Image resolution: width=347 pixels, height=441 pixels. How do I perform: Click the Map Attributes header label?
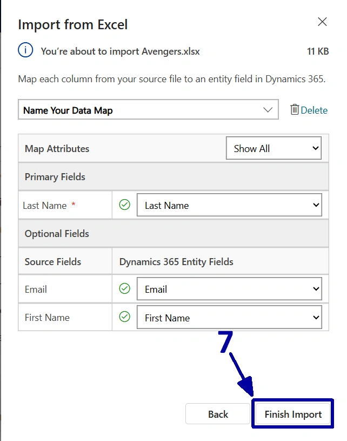(x=57, y=149)
